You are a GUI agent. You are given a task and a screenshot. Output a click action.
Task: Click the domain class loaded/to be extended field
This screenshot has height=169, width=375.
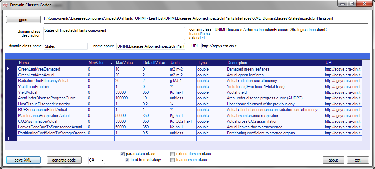(290, 33)
